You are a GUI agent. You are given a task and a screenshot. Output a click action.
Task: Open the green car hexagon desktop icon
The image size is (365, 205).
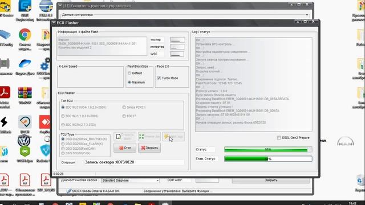pyautogui.click(x=25, y=152)
